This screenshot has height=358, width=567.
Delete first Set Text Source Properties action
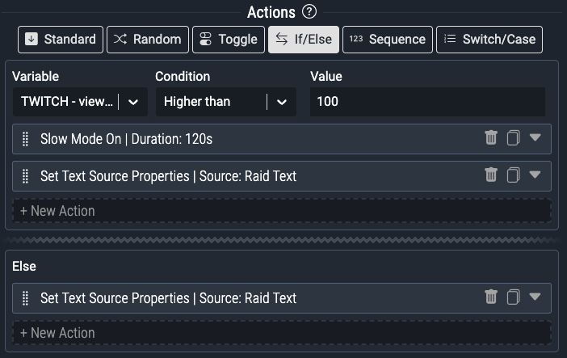[x=491, y=175]
